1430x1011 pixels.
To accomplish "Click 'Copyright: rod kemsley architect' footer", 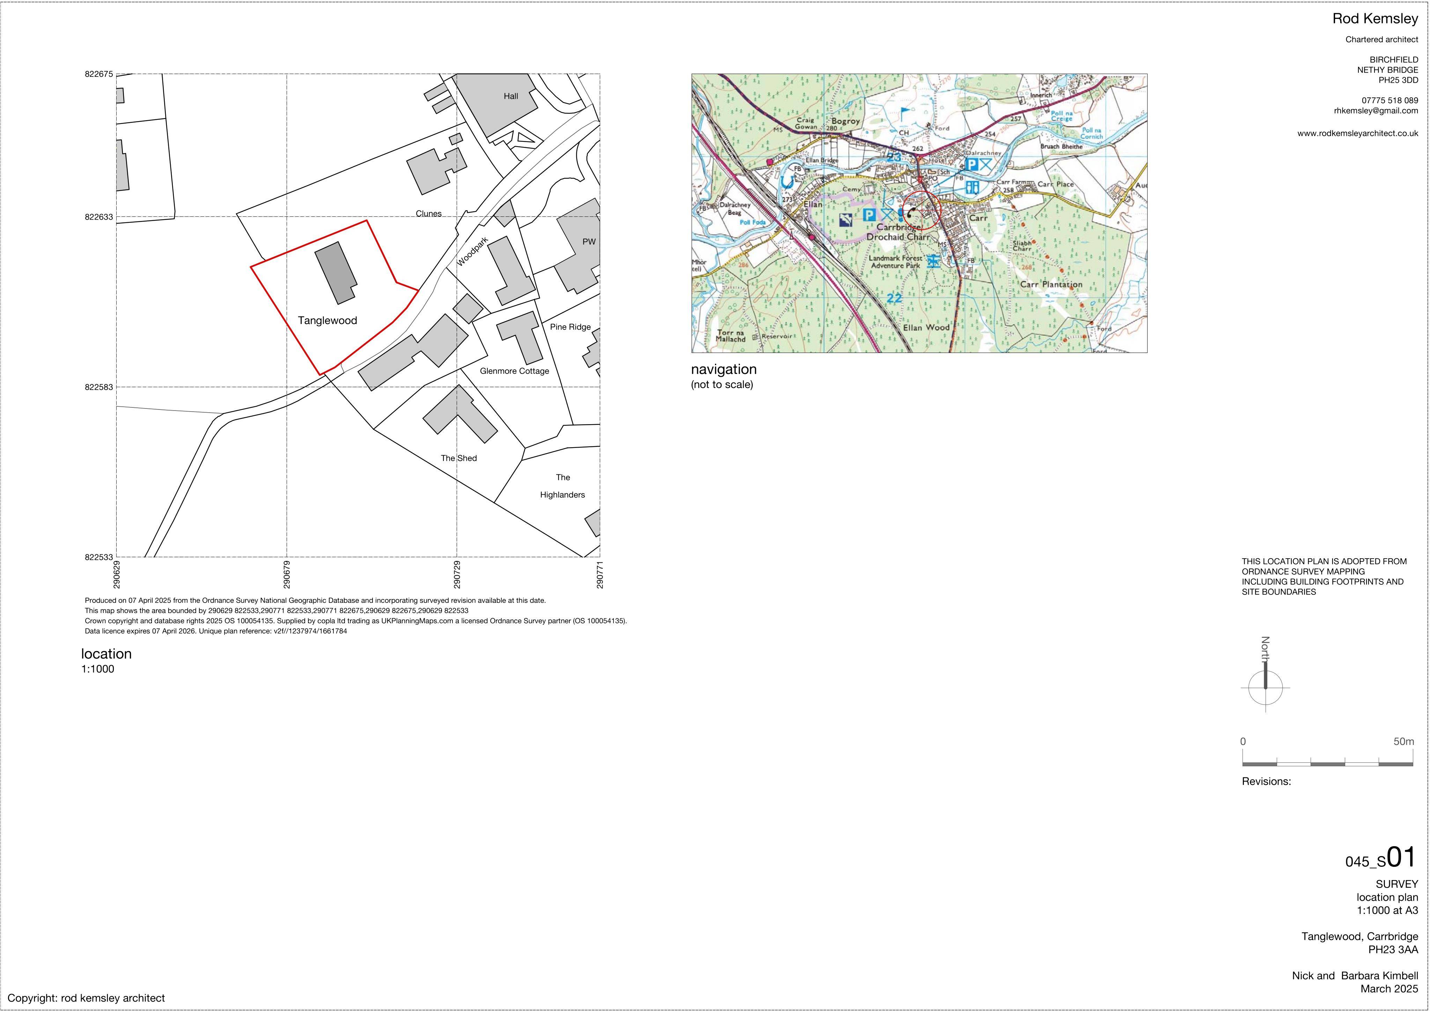I will pyautogui.click(x=86, y=998).
